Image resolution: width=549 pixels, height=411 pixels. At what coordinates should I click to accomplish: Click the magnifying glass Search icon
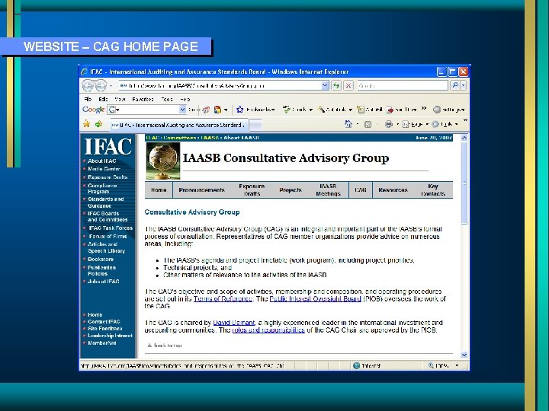coord(454,85)
